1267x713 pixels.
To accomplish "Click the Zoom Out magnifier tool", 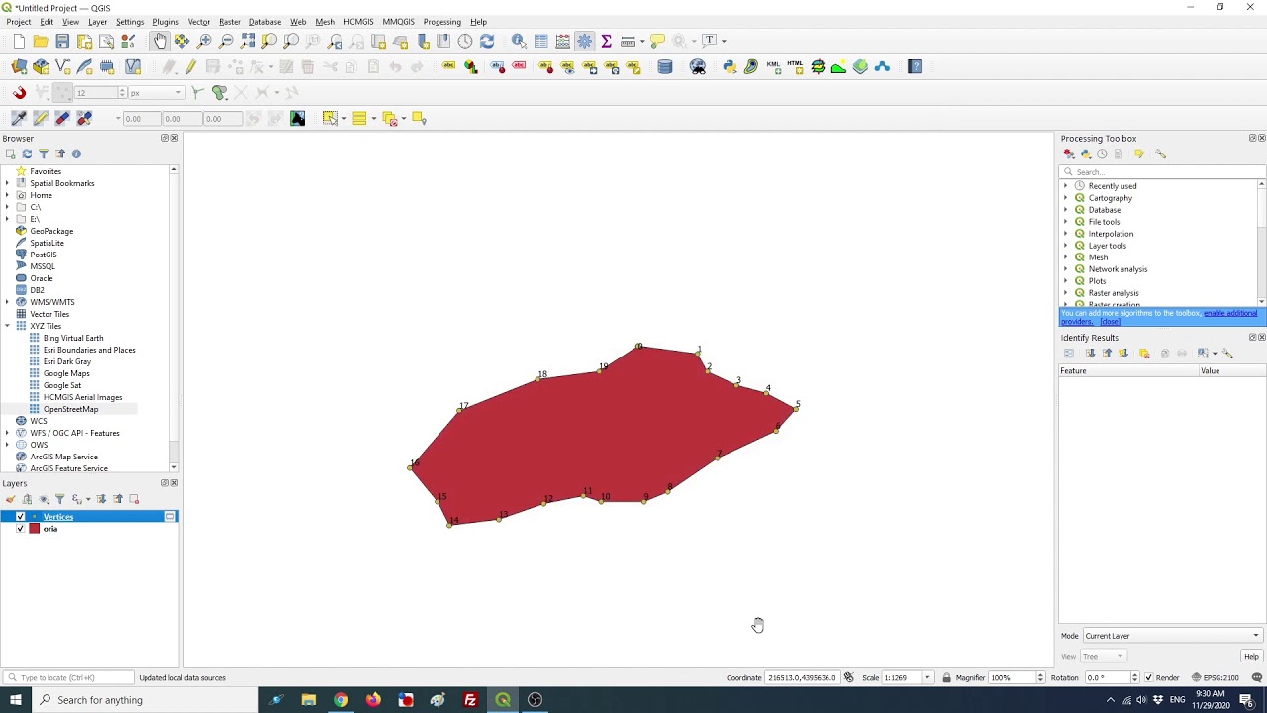I will (226, 41).
